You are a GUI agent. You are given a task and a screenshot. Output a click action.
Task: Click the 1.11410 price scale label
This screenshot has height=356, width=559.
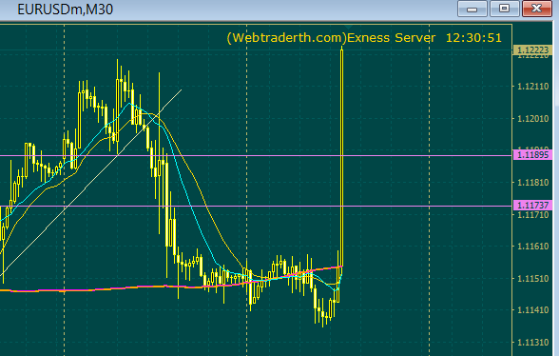[533, 310]
